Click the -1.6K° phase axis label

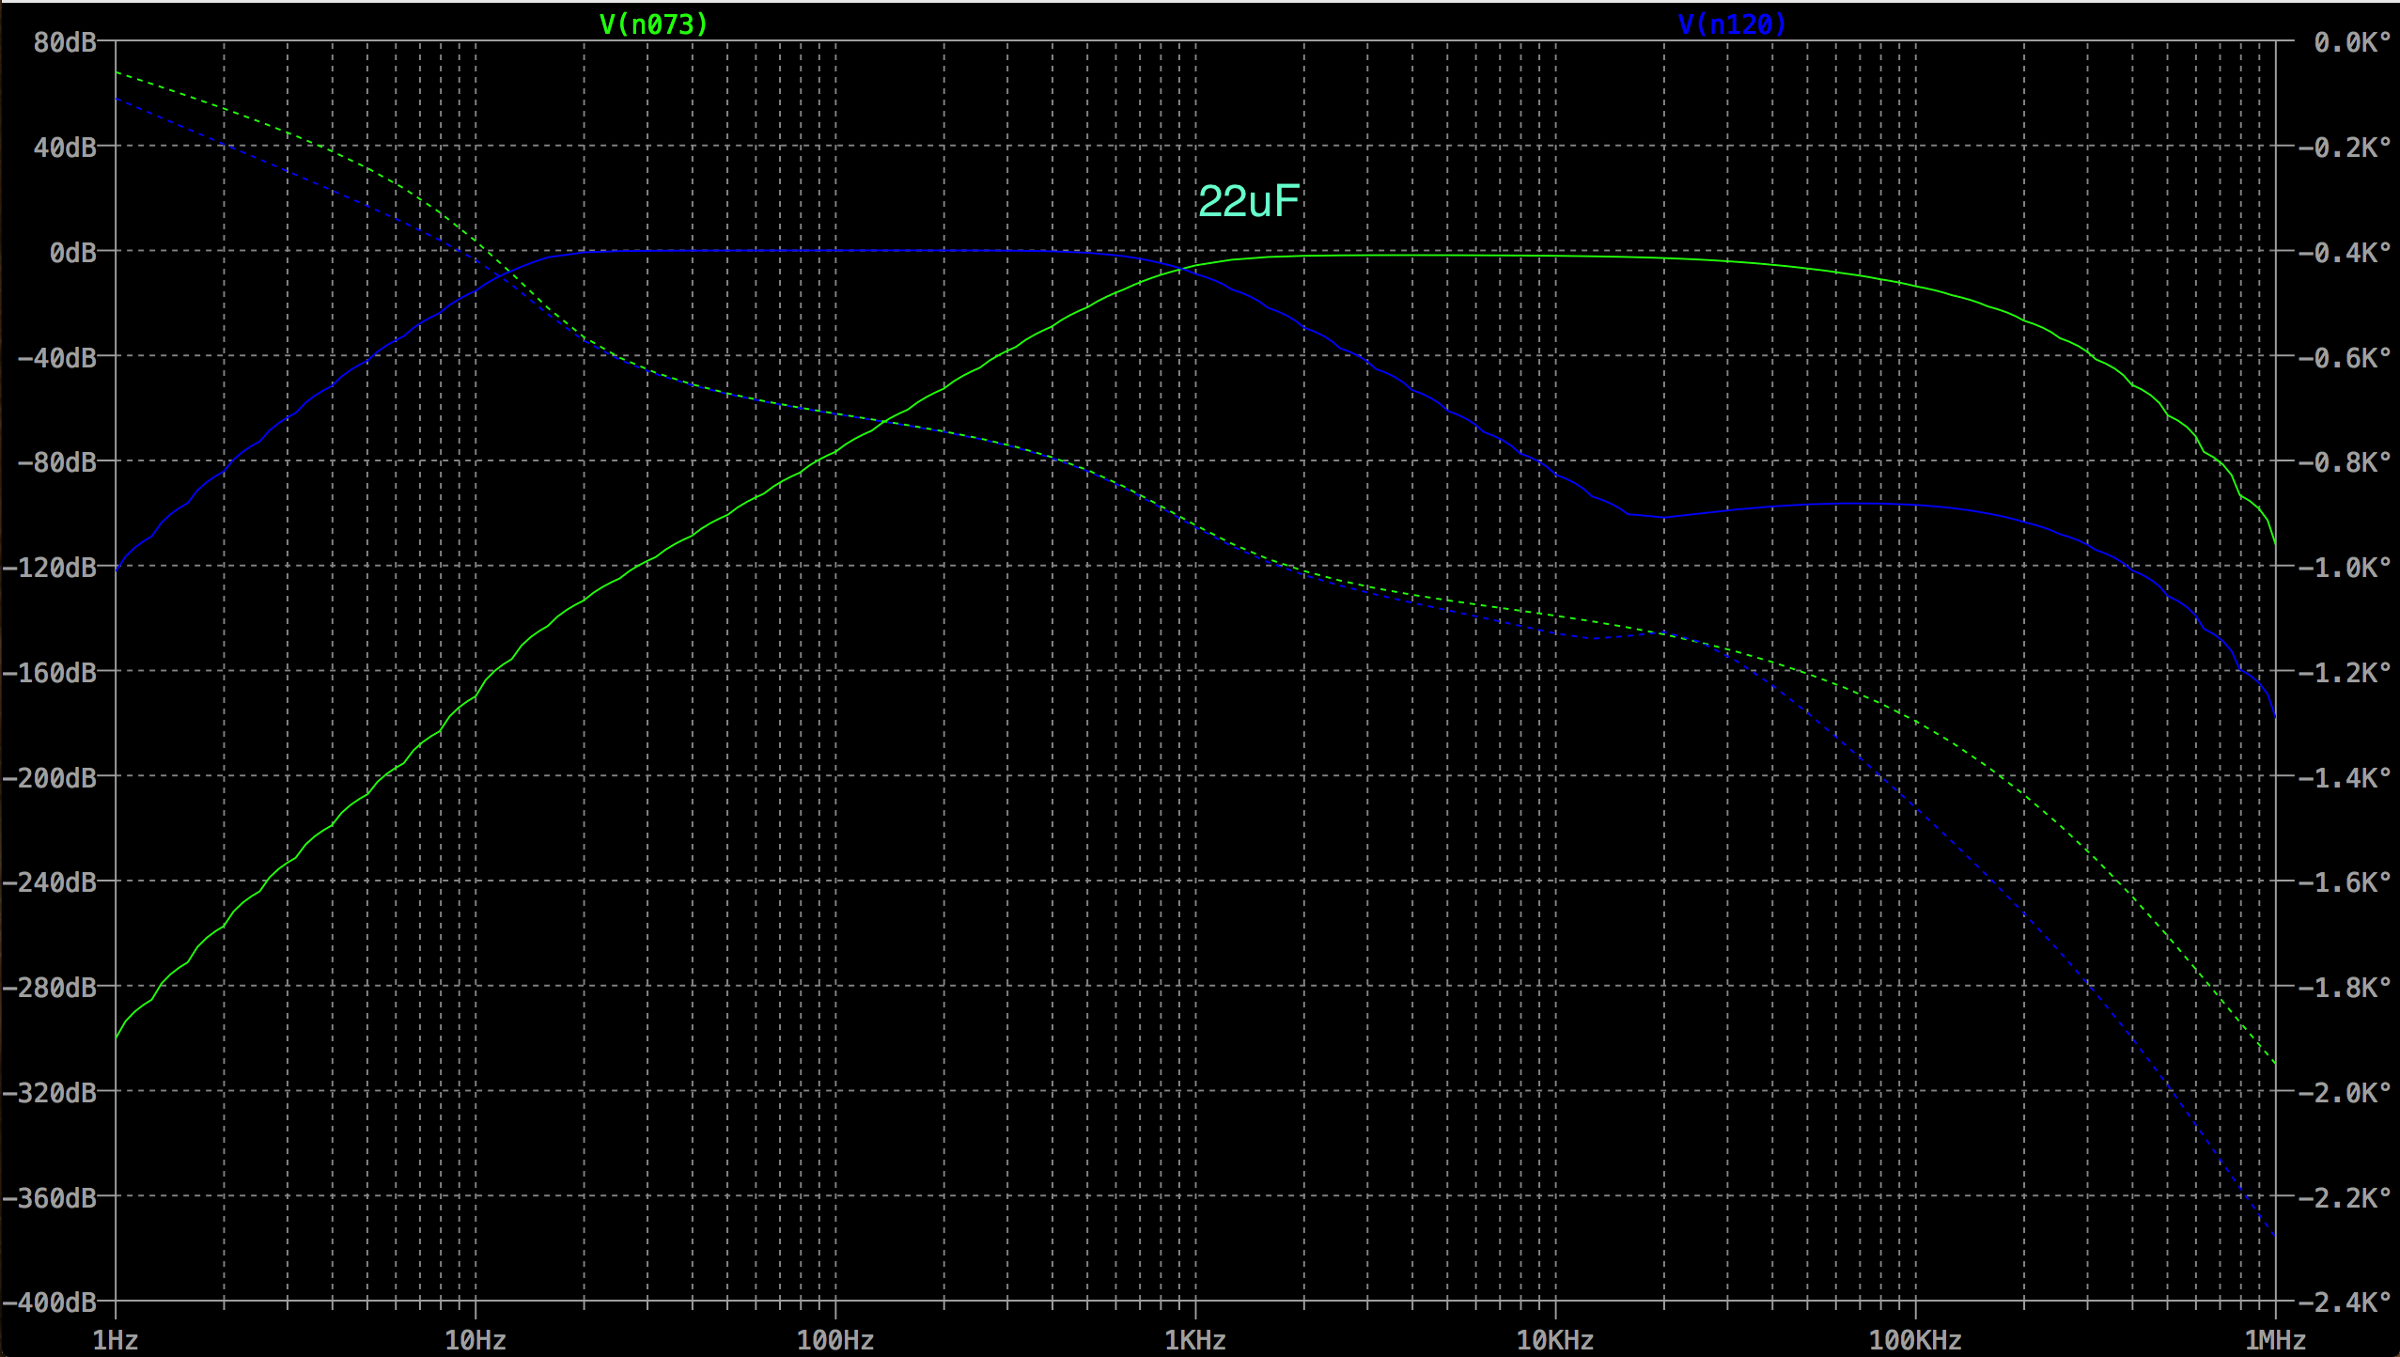pos(2345,881)
